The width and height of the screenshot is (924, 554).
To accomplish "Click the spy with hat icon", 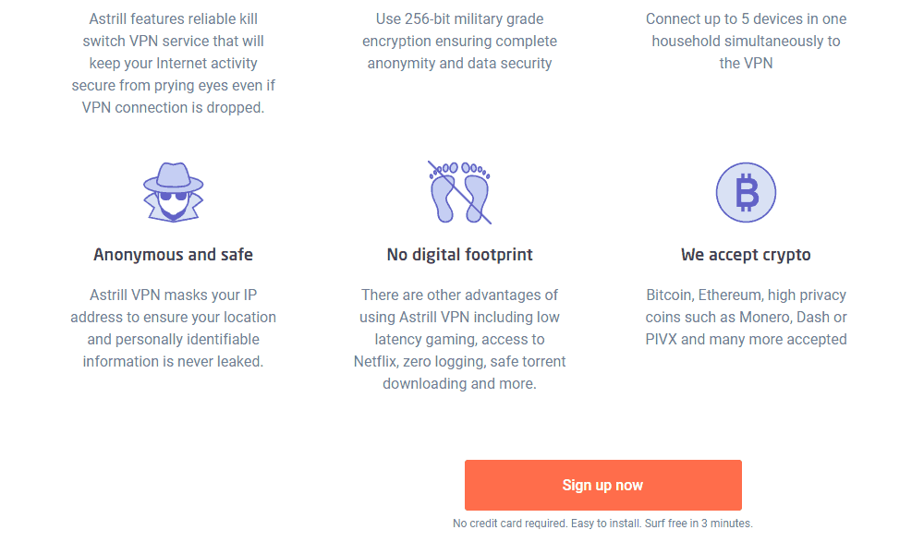I will pos(174,192).
